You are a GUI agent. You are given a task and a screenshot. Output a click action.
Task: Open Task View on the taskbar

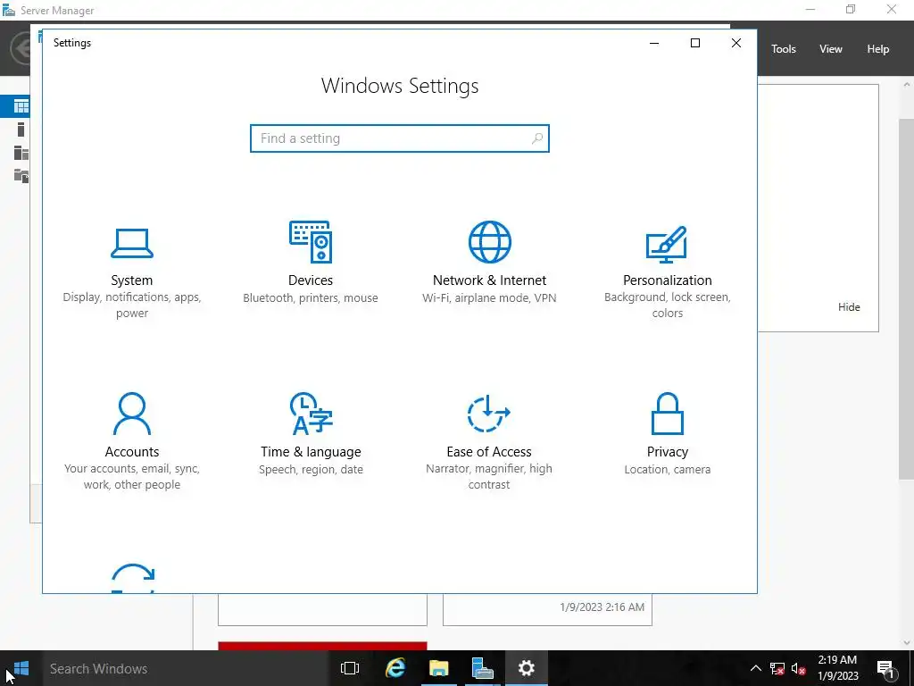350,668
